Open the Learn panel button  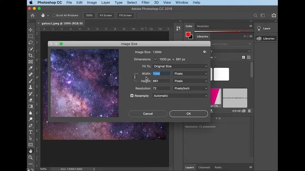(x=266, y=28)
